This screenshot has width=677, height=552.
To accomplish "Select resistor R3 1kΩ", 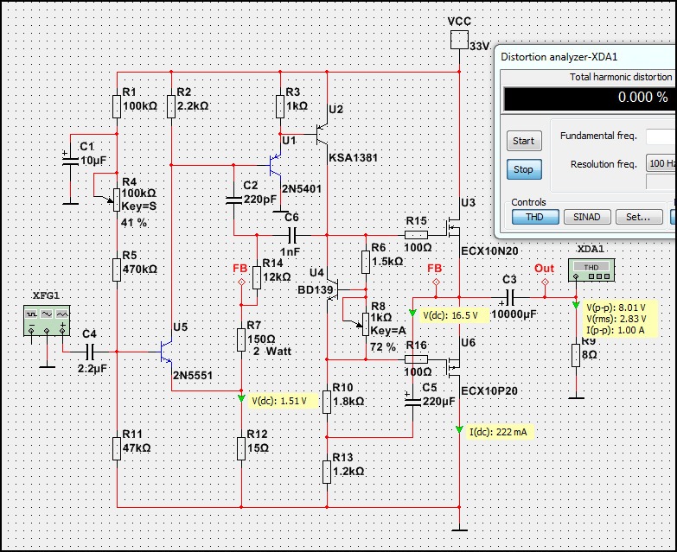I will point(280,106).
